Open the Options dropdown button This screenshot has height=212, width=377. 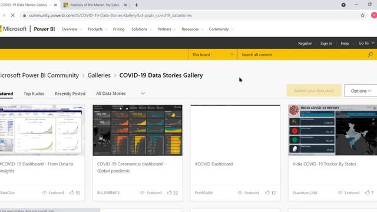tap(361, 91)
